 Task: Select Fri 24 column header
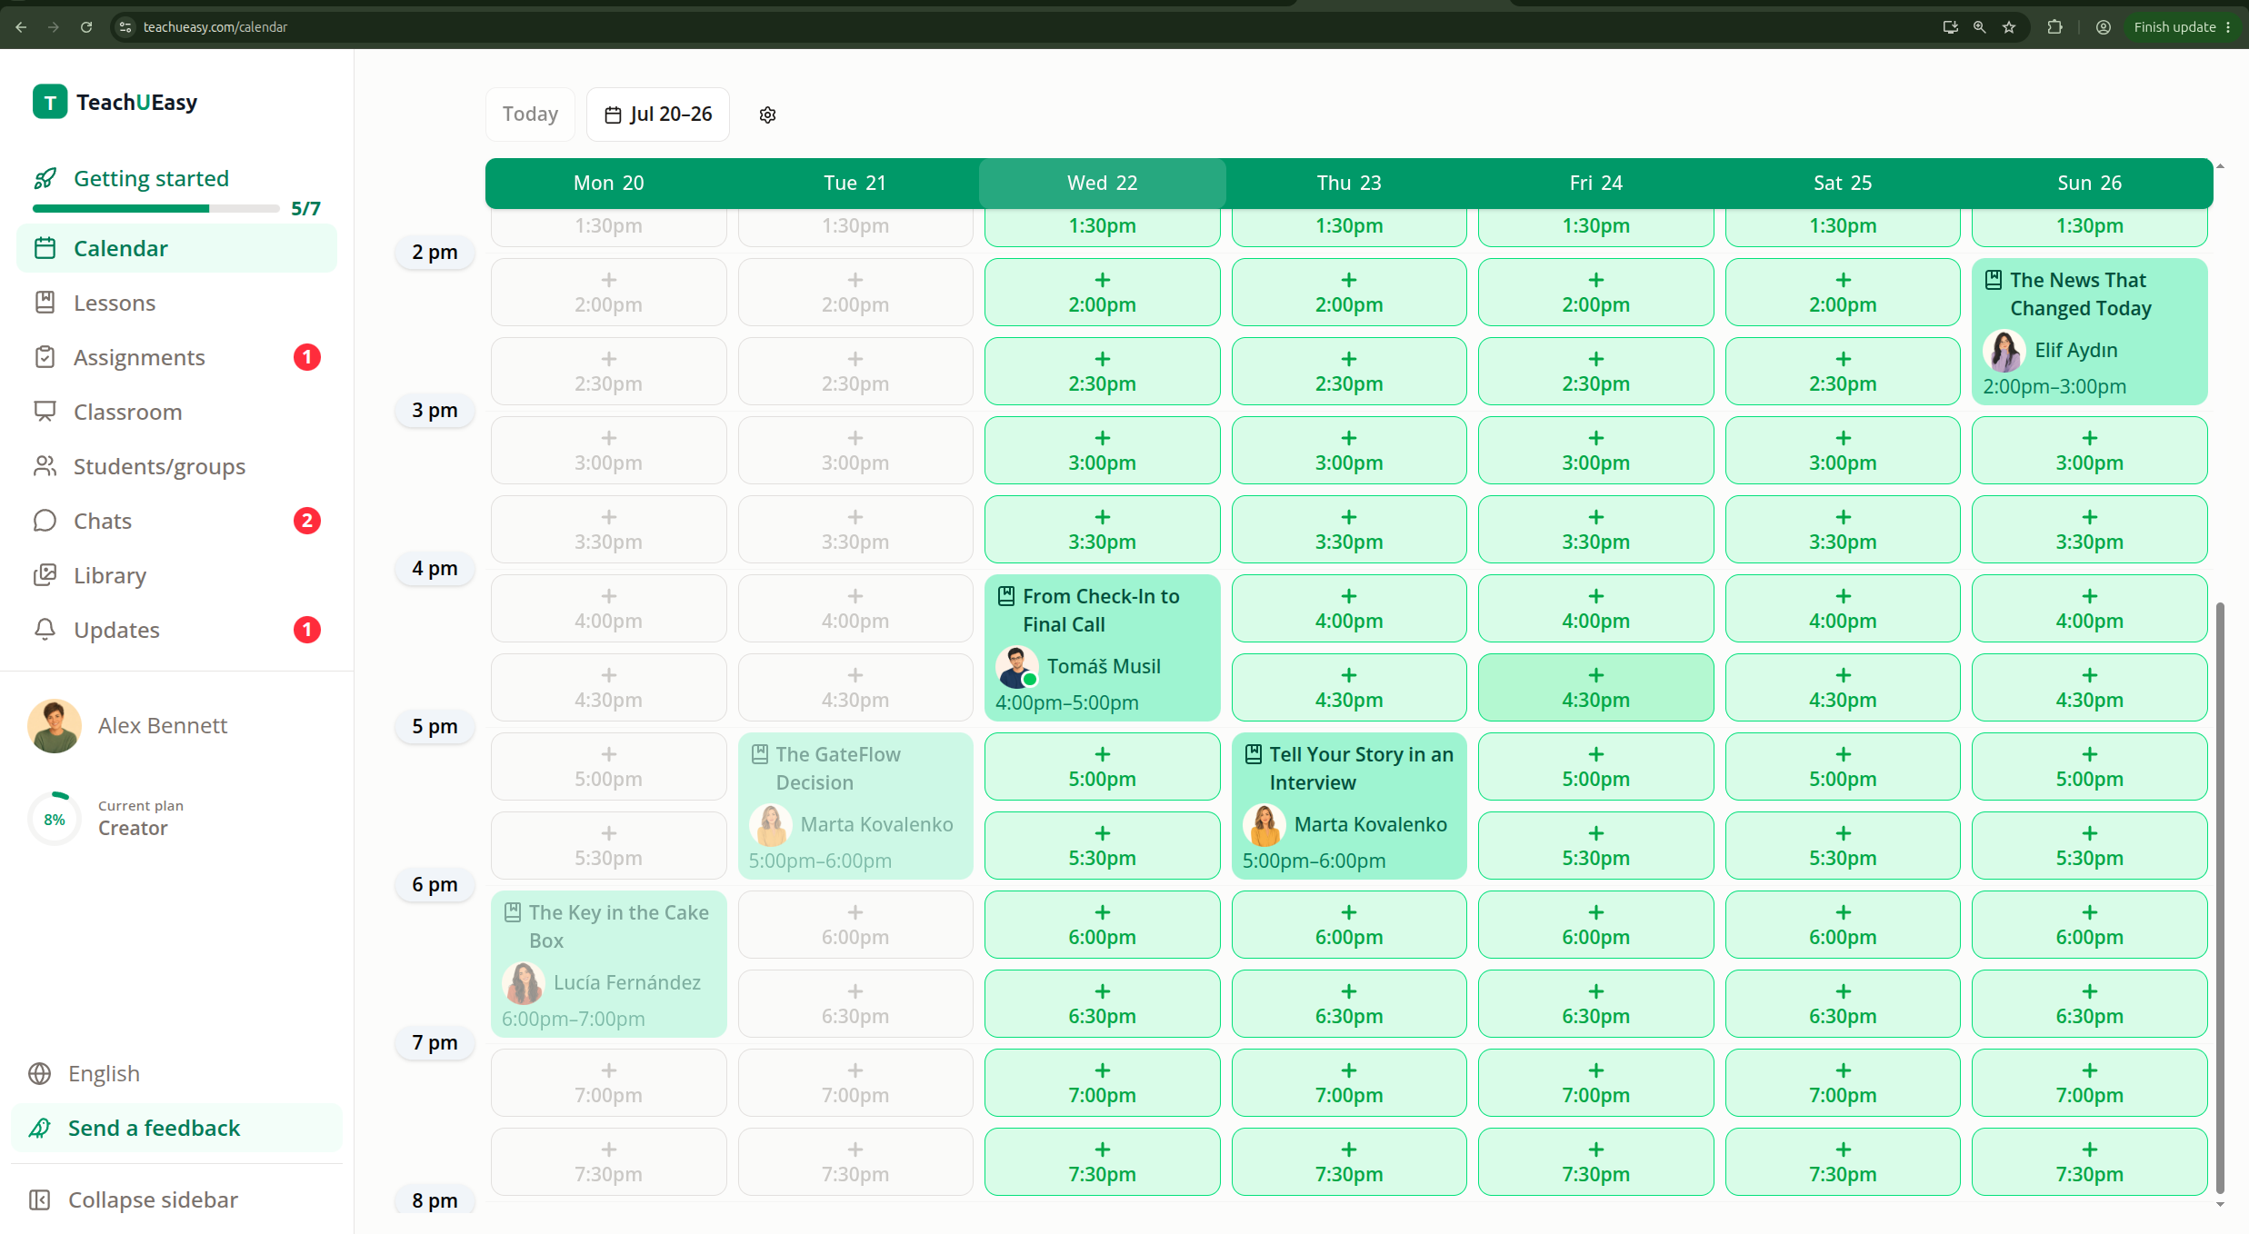1595,183
